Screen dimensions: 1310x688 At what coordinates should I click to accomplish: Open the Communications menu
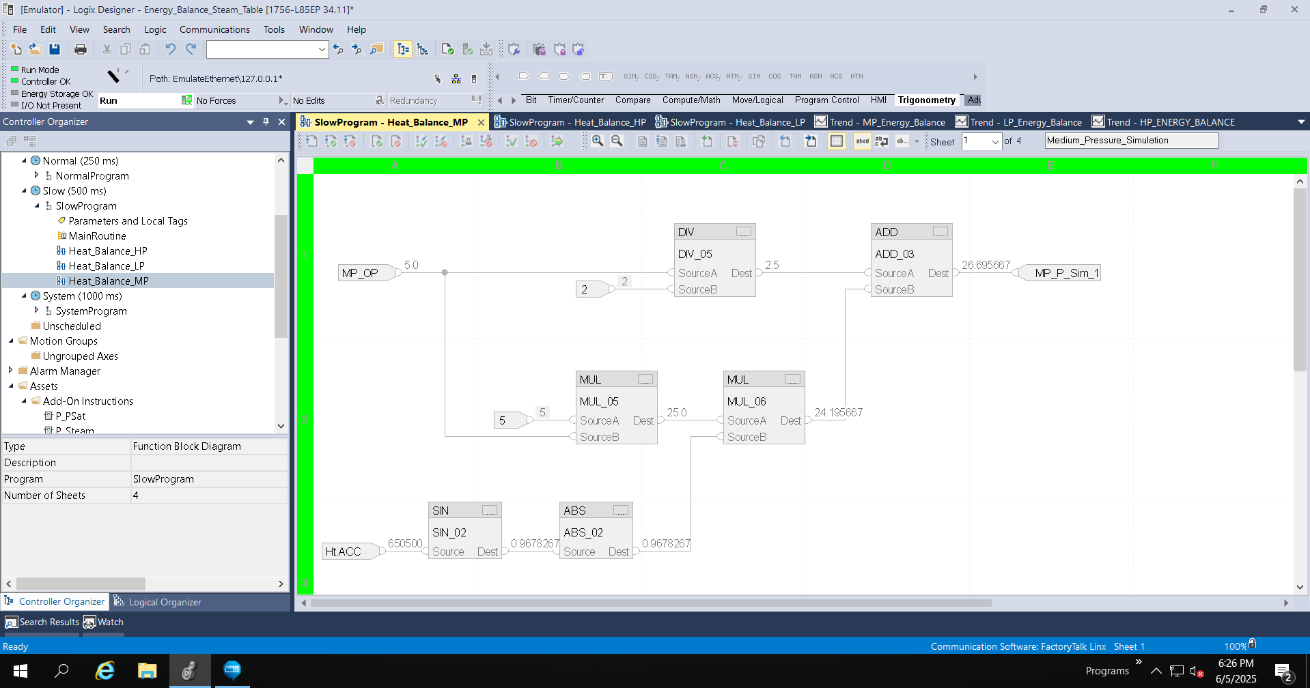tap(214, 29)
